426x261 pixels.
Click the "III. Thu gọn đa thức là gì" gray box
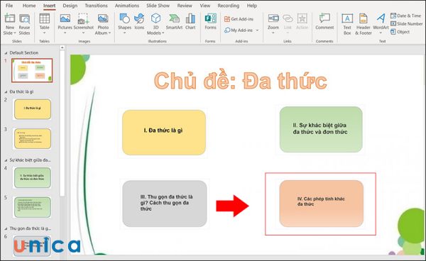coord(165,204)
